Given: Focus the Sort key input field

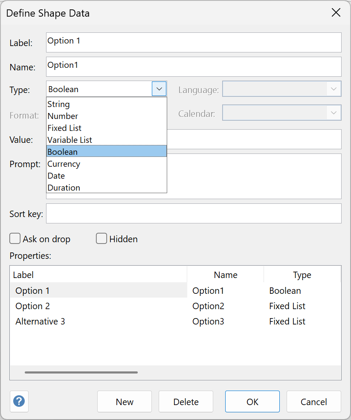Looking at the screenshot, I should 194,213.
